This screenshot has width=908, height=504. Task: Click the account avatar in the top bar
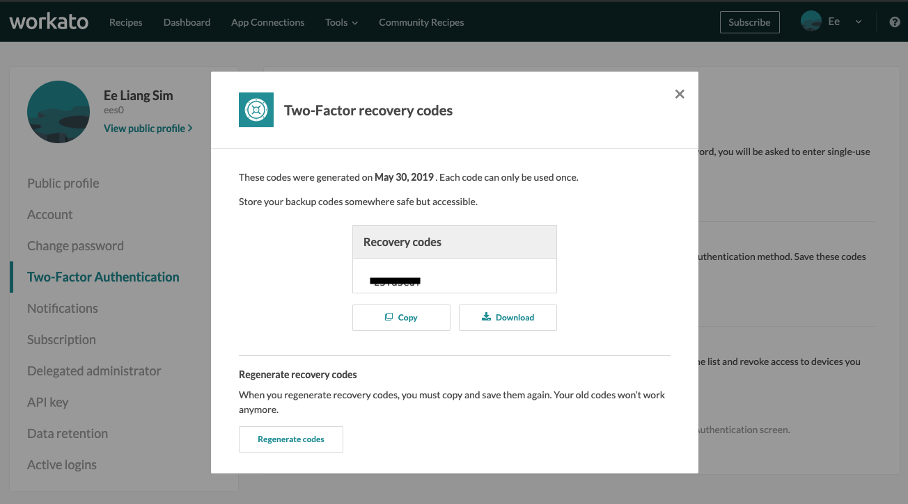(811, 21)
